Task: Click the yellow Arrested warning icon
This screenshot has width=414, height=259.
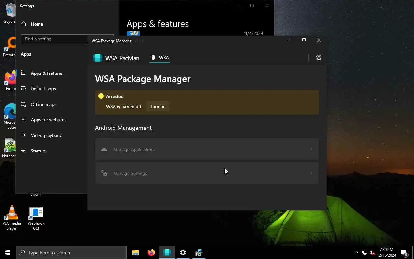Action: pos(101,96)
